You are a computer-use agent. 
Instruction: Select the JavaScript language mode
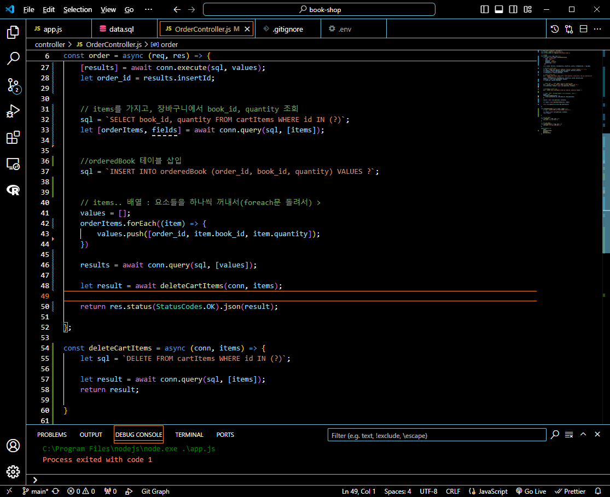pos(488,491)
